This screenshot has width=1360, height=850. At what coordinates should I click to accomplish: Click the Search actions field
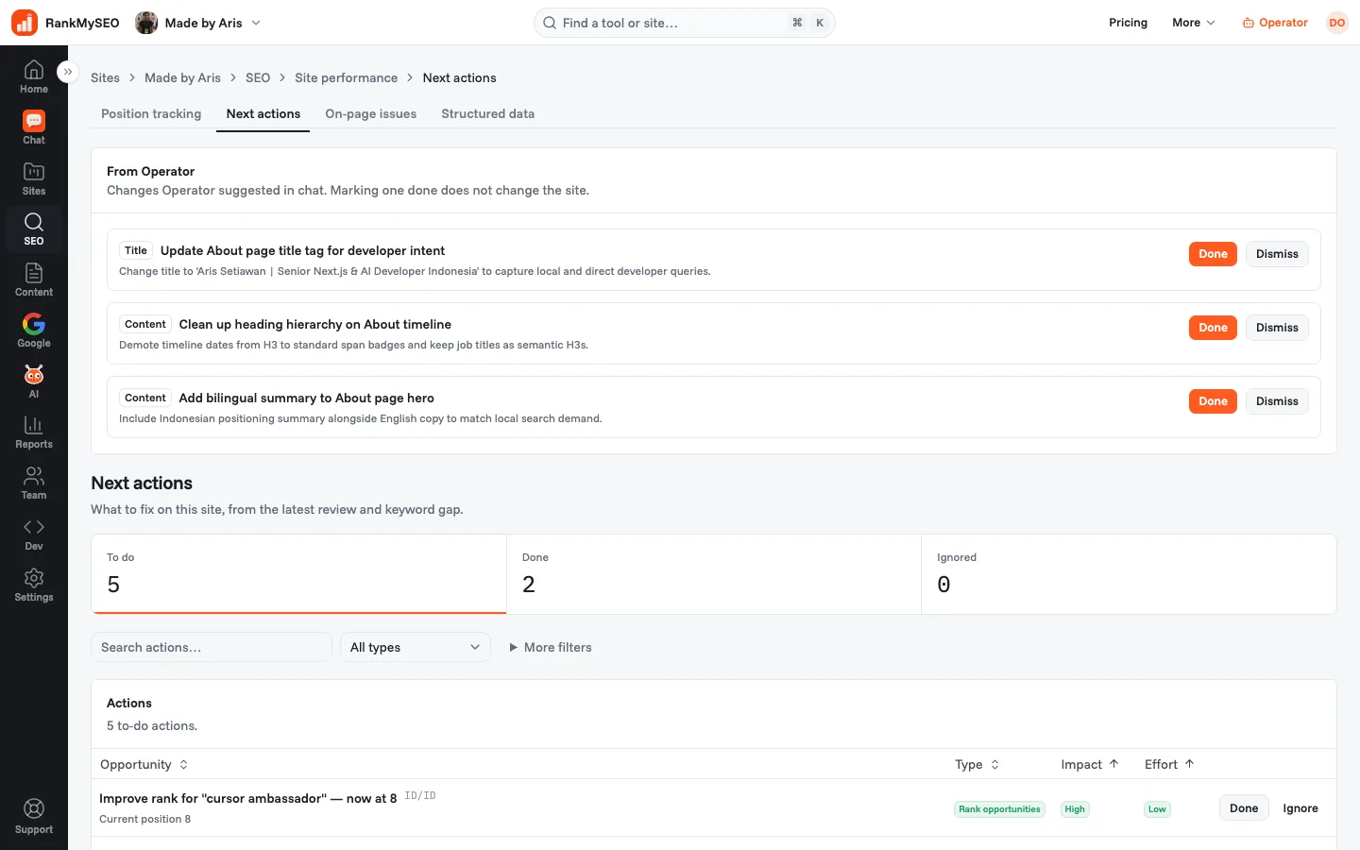click(x=212, y=647)
